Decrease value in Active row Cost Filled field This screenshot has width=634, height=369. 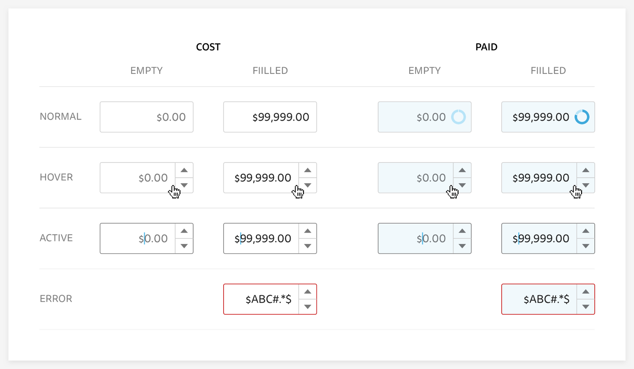point(308,246)
